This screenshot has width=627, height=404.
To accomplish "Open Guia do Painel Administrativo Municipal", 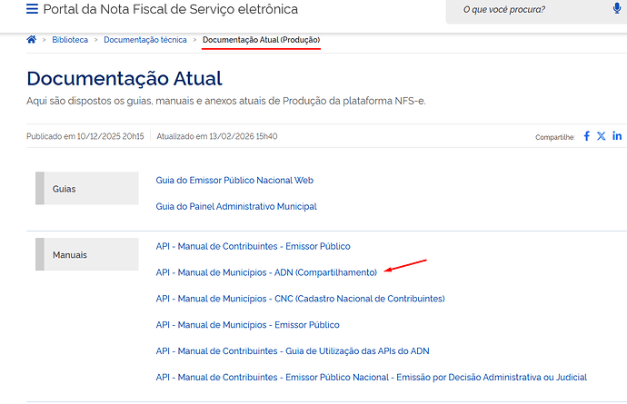I will coord(236,206).
